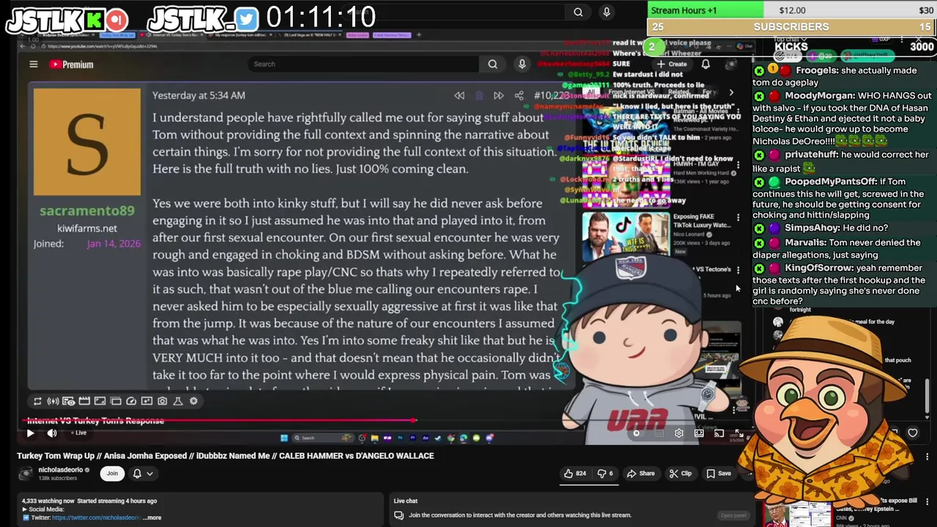
Task: Open the twitter.com/nicholasdeorio link
Action: pos(96,517)
